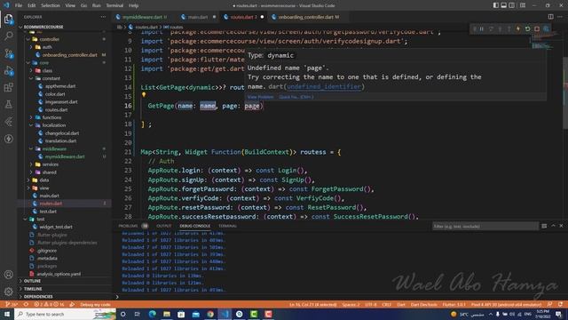The image size is (568, 320).
Task: Open the Output panel tab
Action: pyautogui.click(x=163, y=226)
